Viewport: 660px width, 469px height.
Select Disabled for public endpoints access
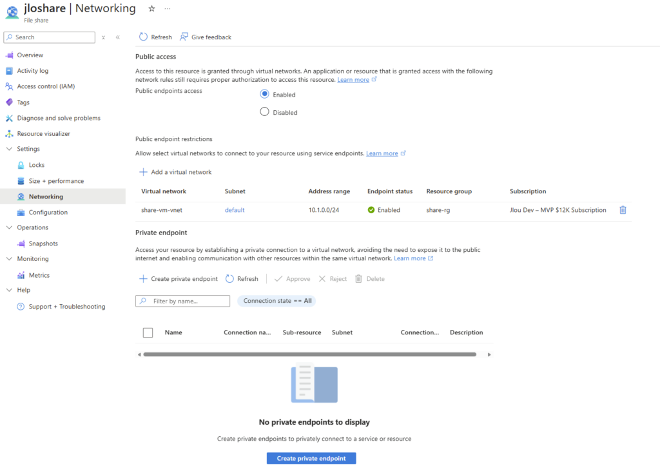click(x=264, y=112)
